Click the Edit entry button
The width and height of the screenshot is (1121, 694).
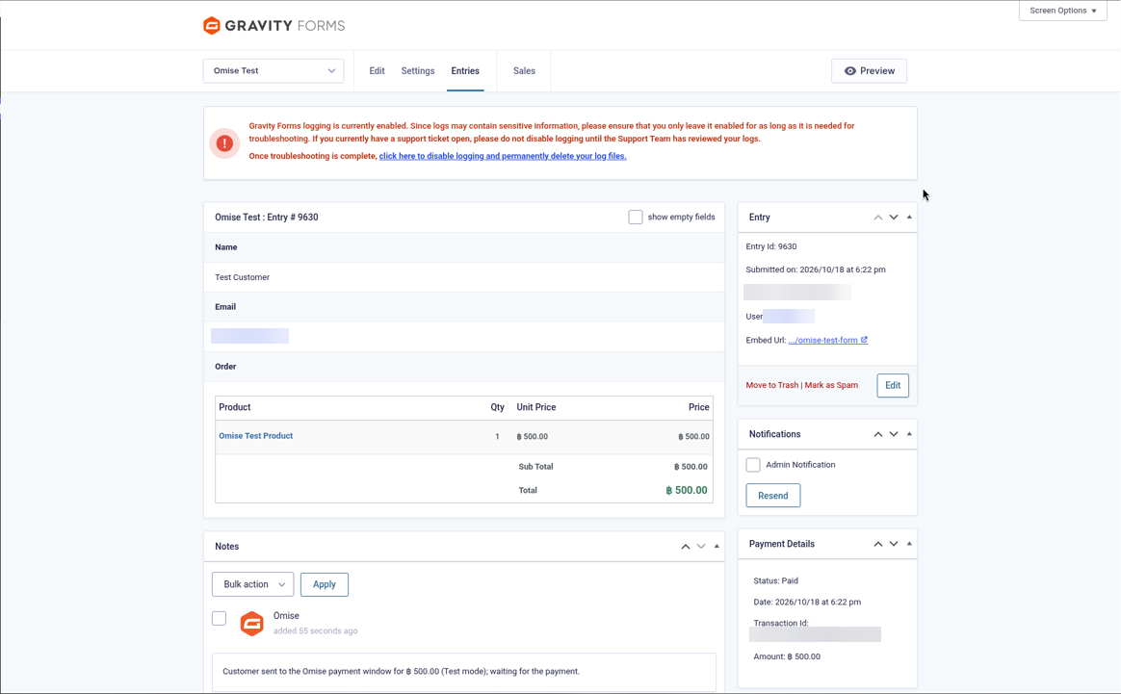(x=893, y=385)
